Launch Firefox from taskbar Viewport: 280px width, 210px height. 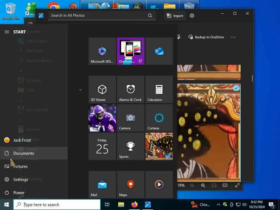click(x=135, y=205)
